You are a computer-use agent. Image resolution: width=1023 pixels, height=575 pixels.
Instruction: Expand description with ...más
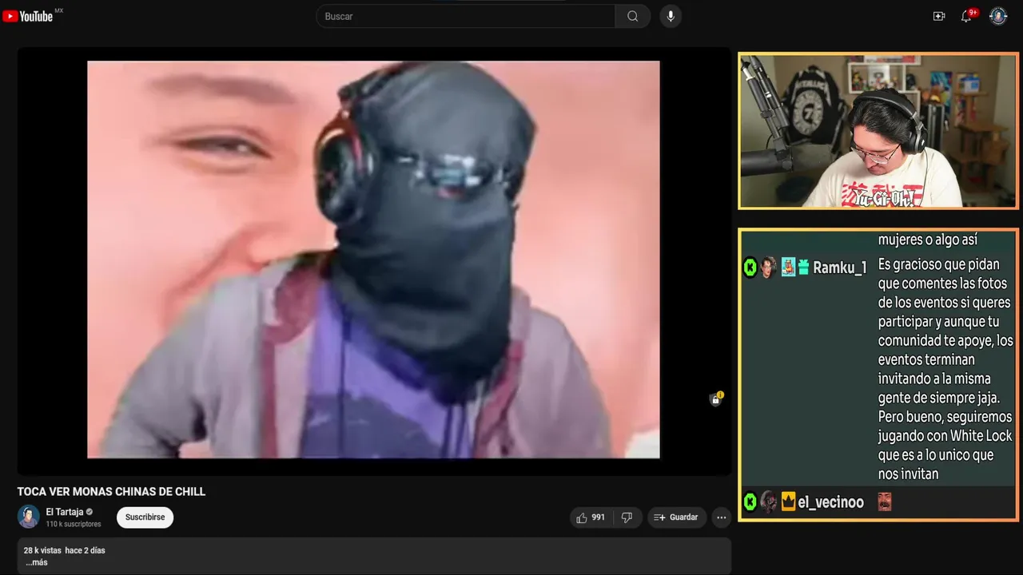(x=36, y=562)
